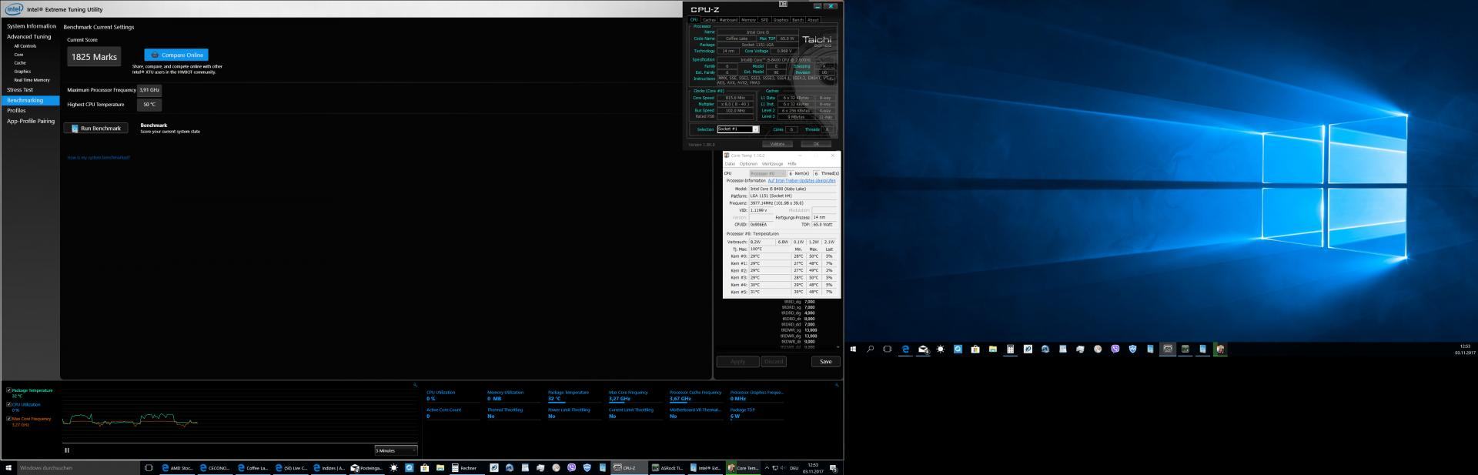This screenshot has height=475, width=1478.
Task: Select All Controls under Advanced Tuning
Action: (25, 46)
